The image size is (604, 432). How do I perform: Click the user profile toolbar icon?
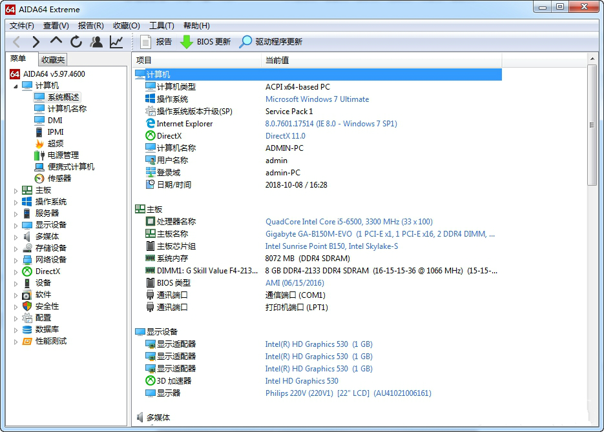pyautogui.click(x=96, y=42)
